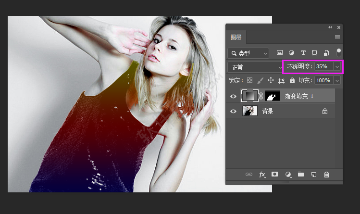The width and height of the screenshot is (360, 214).
Task: Open the 填充 fill percentage dropdown arrow
Action: click(337, 80)
